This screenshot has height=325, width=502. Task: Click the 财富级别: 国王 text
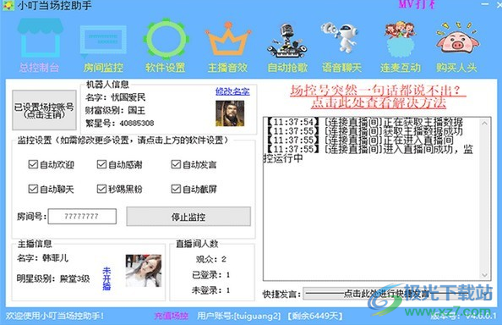coord(115,110)
